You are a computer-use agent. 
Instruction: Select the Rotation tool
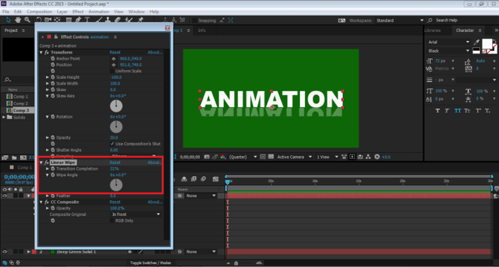38,20
